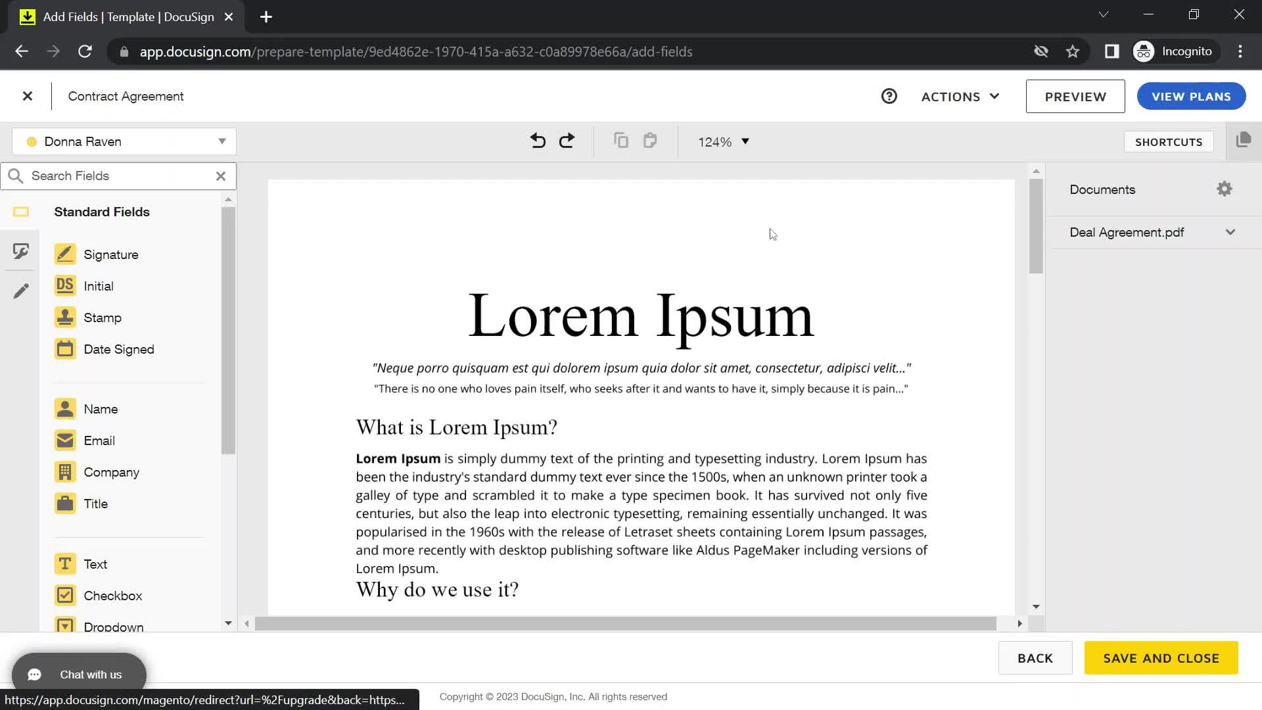Viewport: 1262px width, 710px height.
Task: Go back in browser history
Action: pyautogui.click(x=22, y=51)
